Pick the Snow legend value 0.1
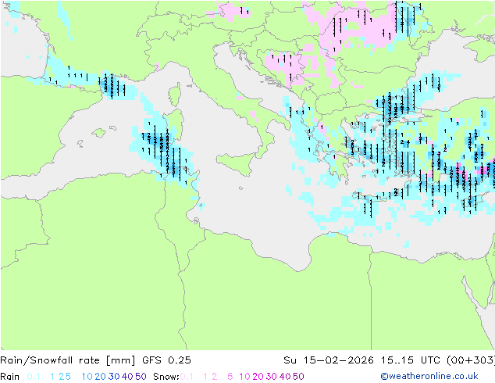 pos(187,377)
